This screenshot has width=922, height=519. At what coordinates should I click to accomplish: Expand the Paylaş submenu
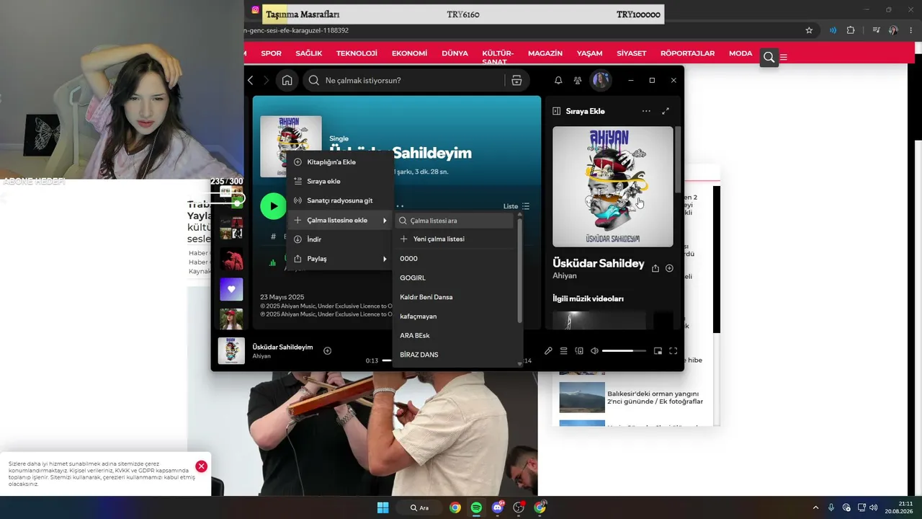click(x=340, y=259)
